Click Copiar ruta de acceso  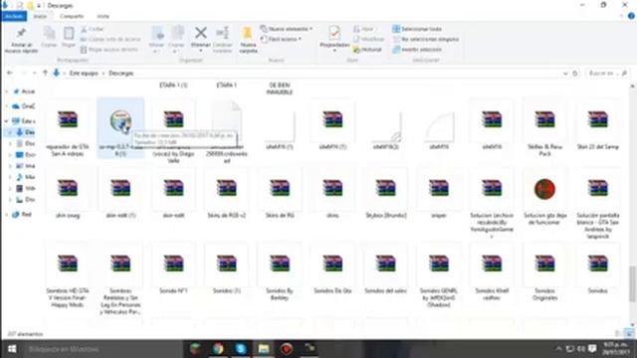coord(110,40)
